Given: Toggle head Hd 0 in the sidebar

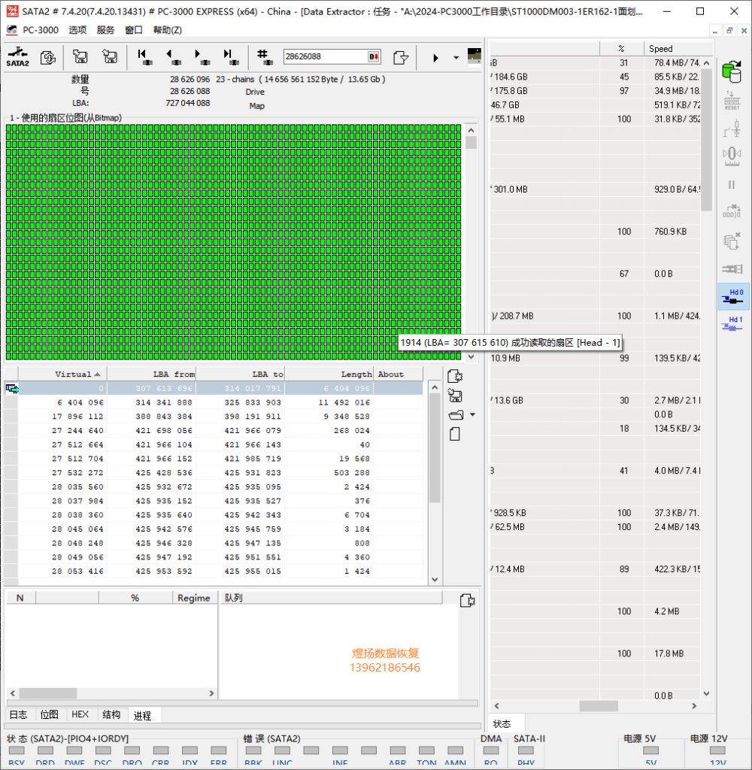Looking at the screenshot, I should point(733,296).
